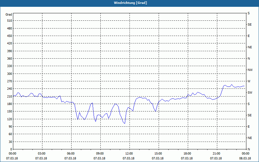Select the 480 value on the degree axis

pos(9,29)
